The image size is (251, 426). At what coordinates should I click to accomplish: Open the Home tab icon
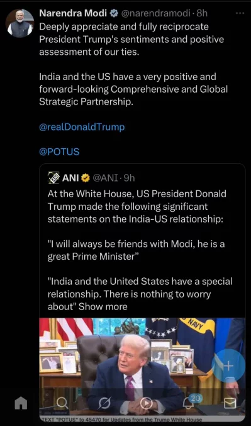coord(21,403)
